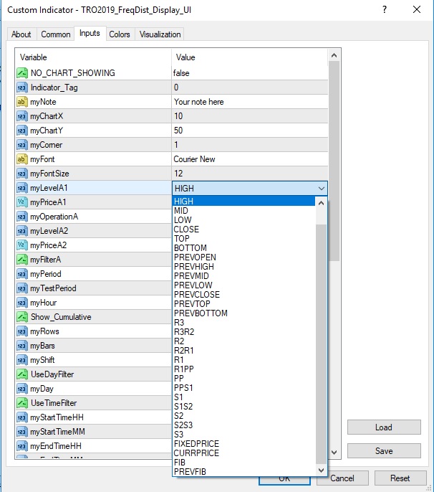This screenshot has width=434, height=492.
Task: Click the myOperationA integer icon
Action: coord(22,217)
